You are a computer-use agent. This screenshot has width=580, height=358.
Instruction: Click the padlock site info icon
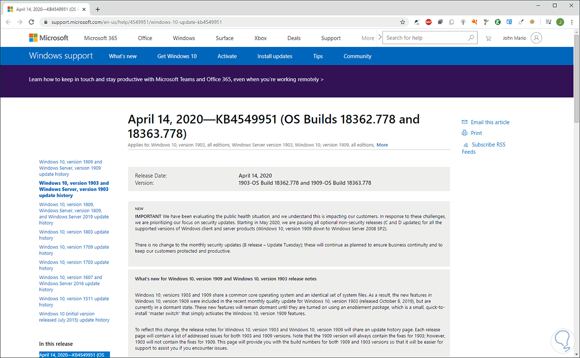[x=45, y=22]
